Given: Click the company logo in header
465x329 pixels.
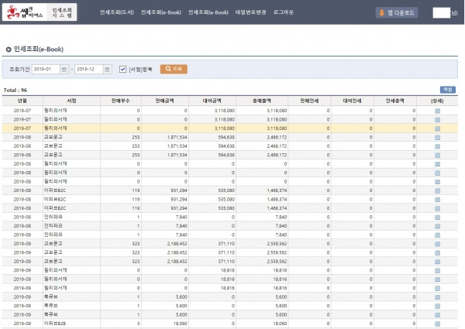Looking at the screenshot, I should [x=40, y=12].
